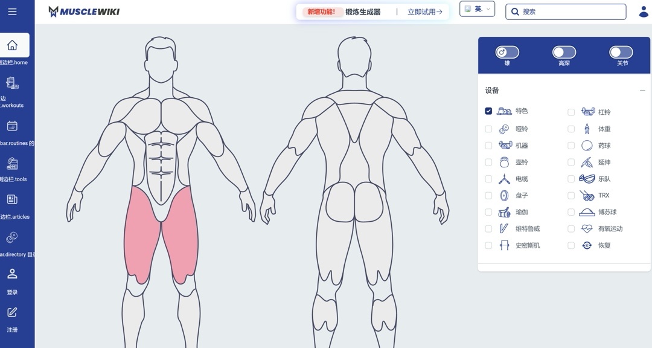Check the 杠铃 equipment checkbox
Image resolution: width=652 pixels, height=348 pixels.
571,112
